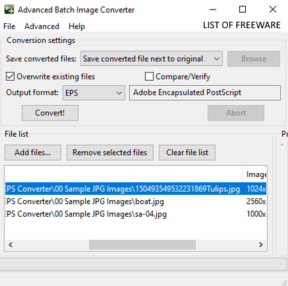Click the Convert! button

50,113
